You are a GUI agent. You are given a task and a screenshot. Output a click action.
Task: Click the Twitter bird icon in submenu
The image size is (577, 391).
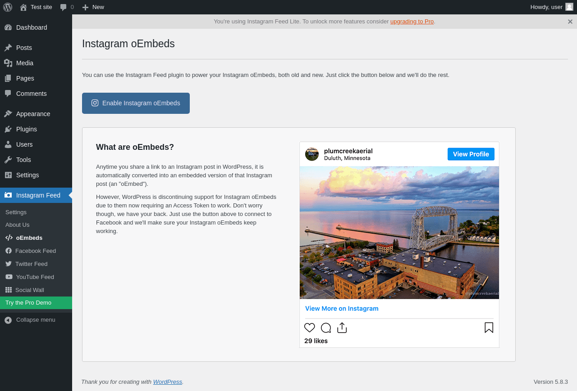click(9, 264)
